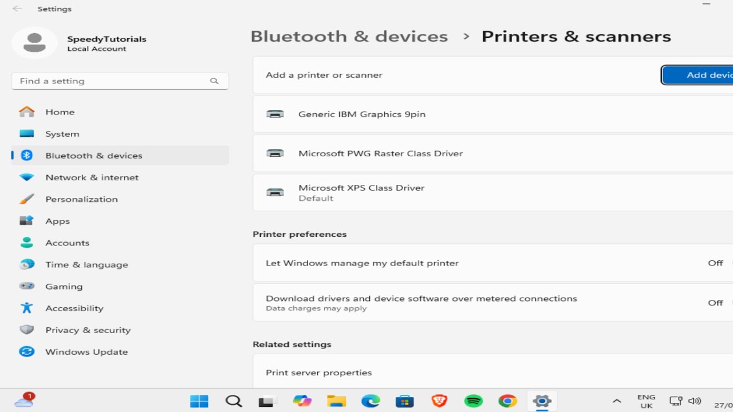Image resolution: width=733 pixels, height=412 pixels.
Task: Open the Home settings page
Action: [60, 112]
